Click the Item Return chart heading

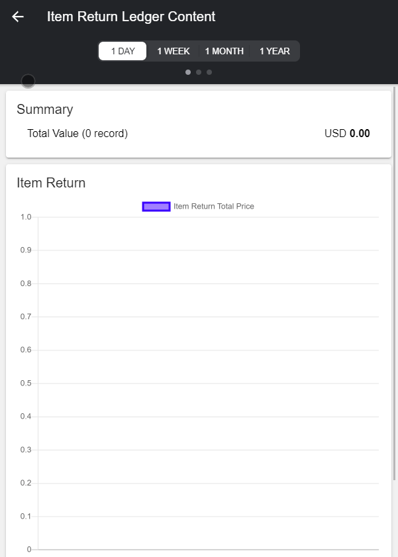[51, 183]
